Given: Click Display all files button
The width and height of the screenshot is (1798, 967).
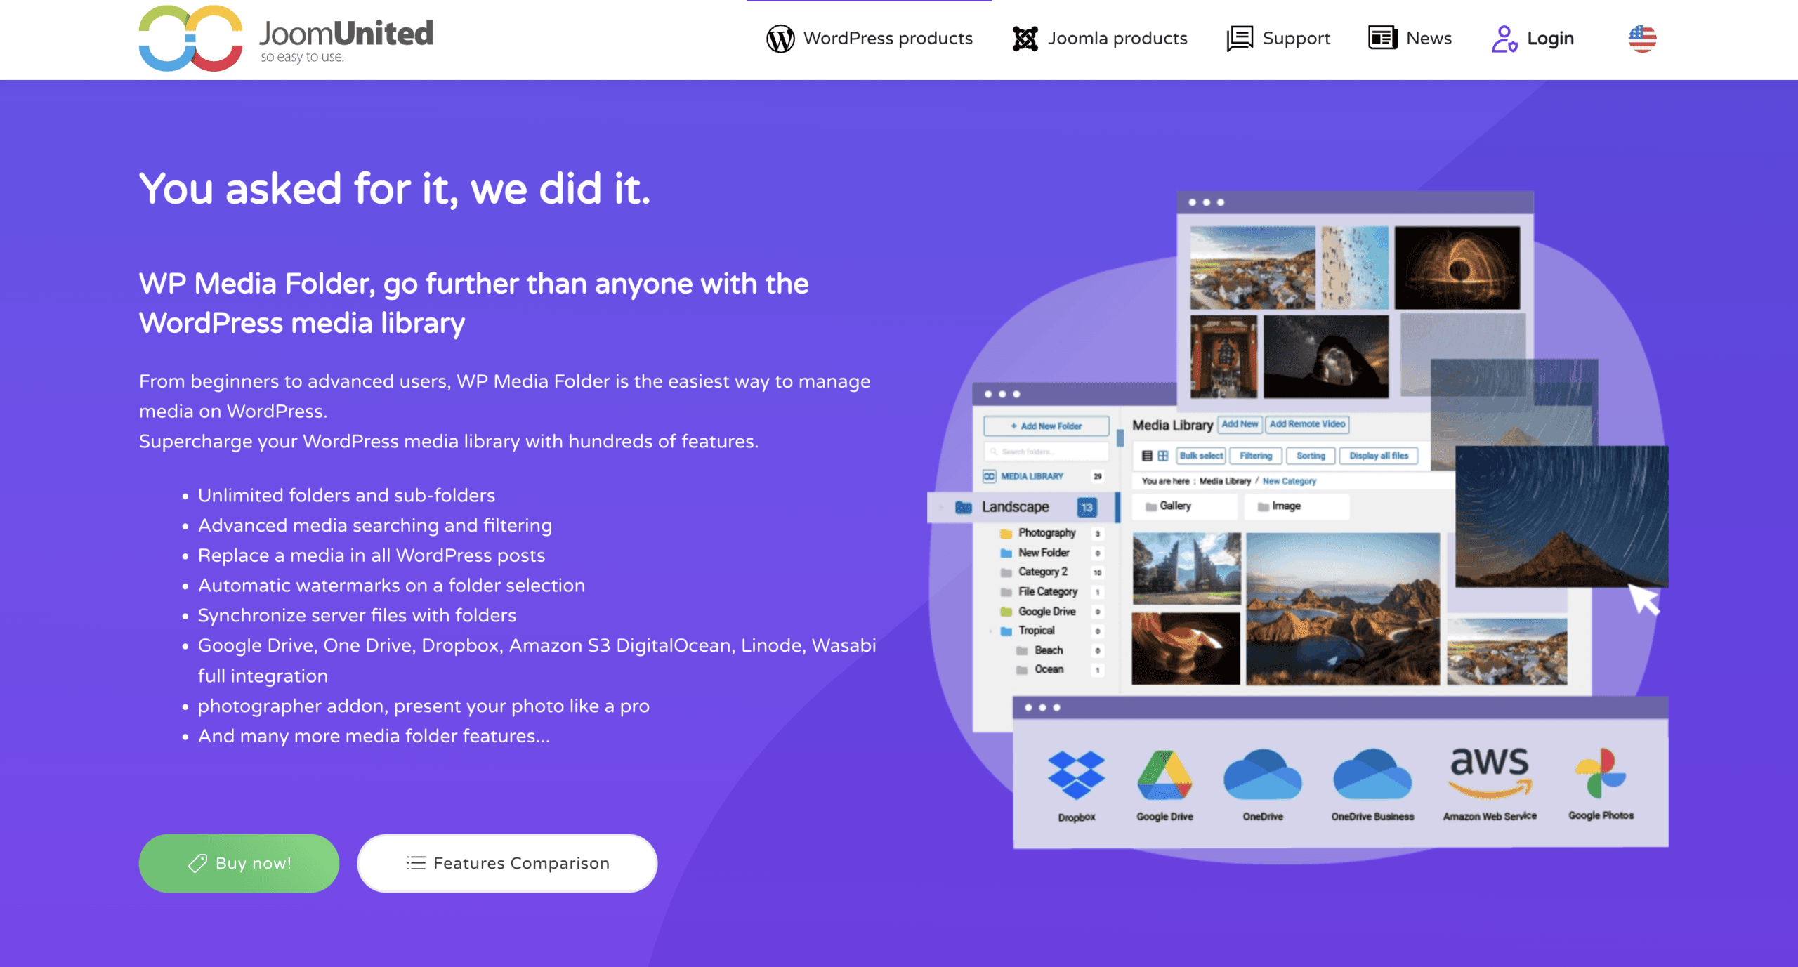Looking at the screenshot, I should pyautogui.click(x=1378, y=456).
